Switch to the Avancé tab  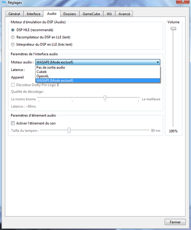point(124,14)
